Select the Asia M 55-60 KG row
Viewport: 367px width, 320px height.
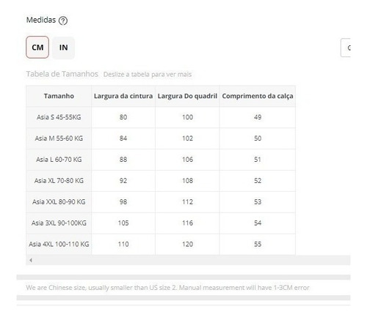[x=161, y=138]
